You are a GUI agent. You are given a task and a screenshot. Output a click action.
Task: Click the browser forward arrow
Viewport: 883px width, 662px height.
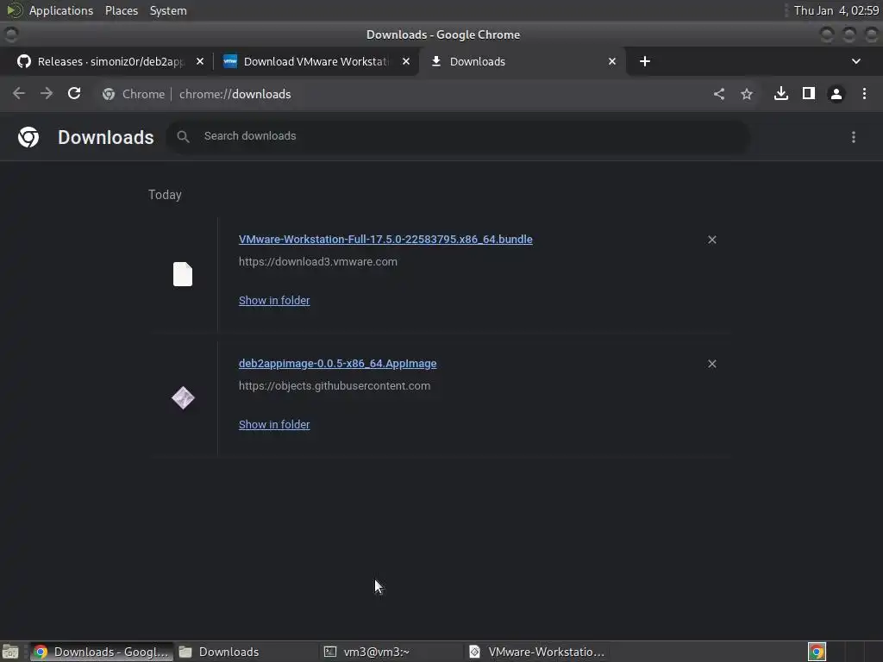pos(47,93)
